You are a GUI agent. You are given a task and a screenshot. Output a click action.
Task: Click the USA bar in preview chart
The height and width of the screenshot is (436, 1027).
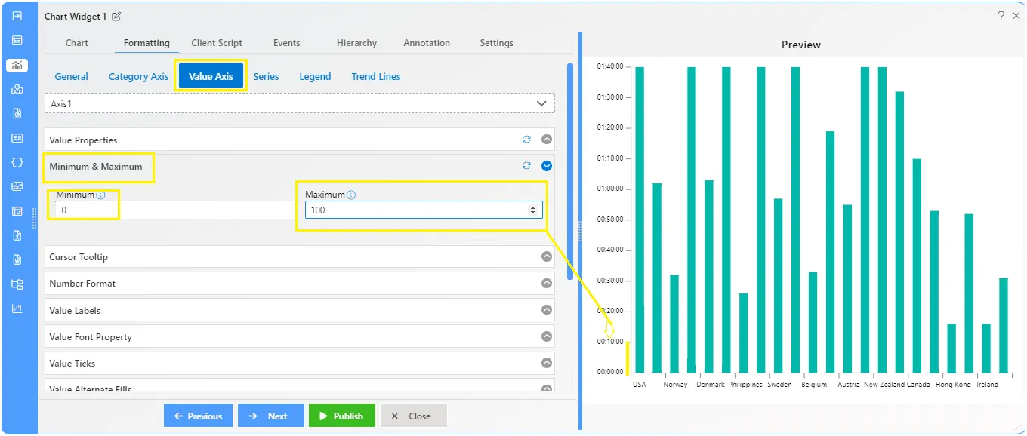pyautogui.click(x=640, y=220)
